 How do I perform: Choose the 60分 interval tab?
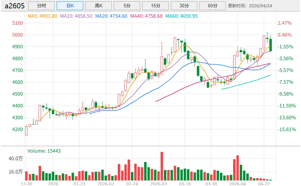click(x=212, y=6)
